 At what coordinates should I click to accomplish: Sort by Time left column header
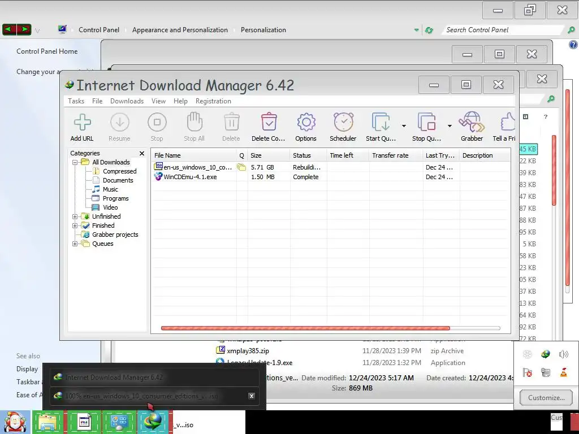tap(348, 155)
